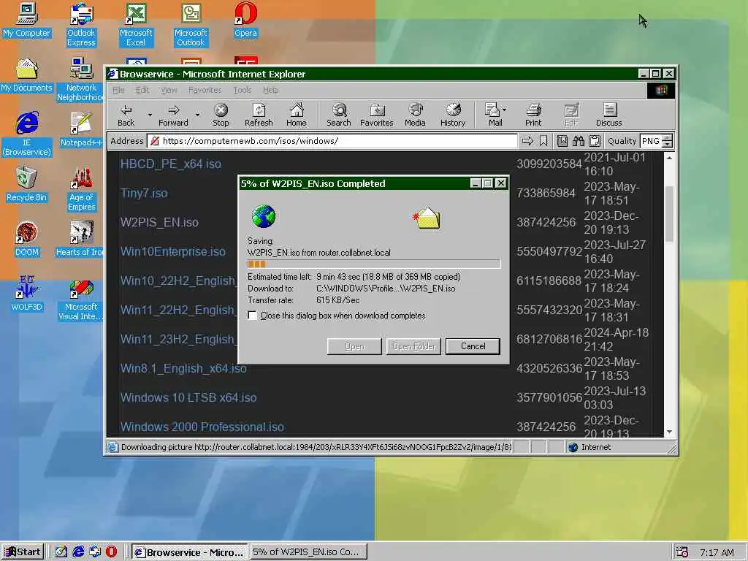Click the Show Desktop quick launch icon
Viewport: 748px width, 561px height.
[61, 552]
